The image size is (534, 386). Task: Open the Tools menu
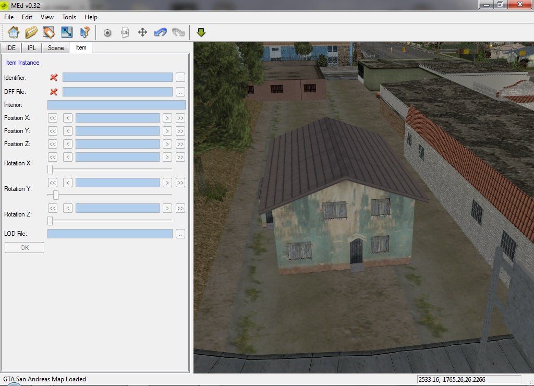[x=69, y=17]
